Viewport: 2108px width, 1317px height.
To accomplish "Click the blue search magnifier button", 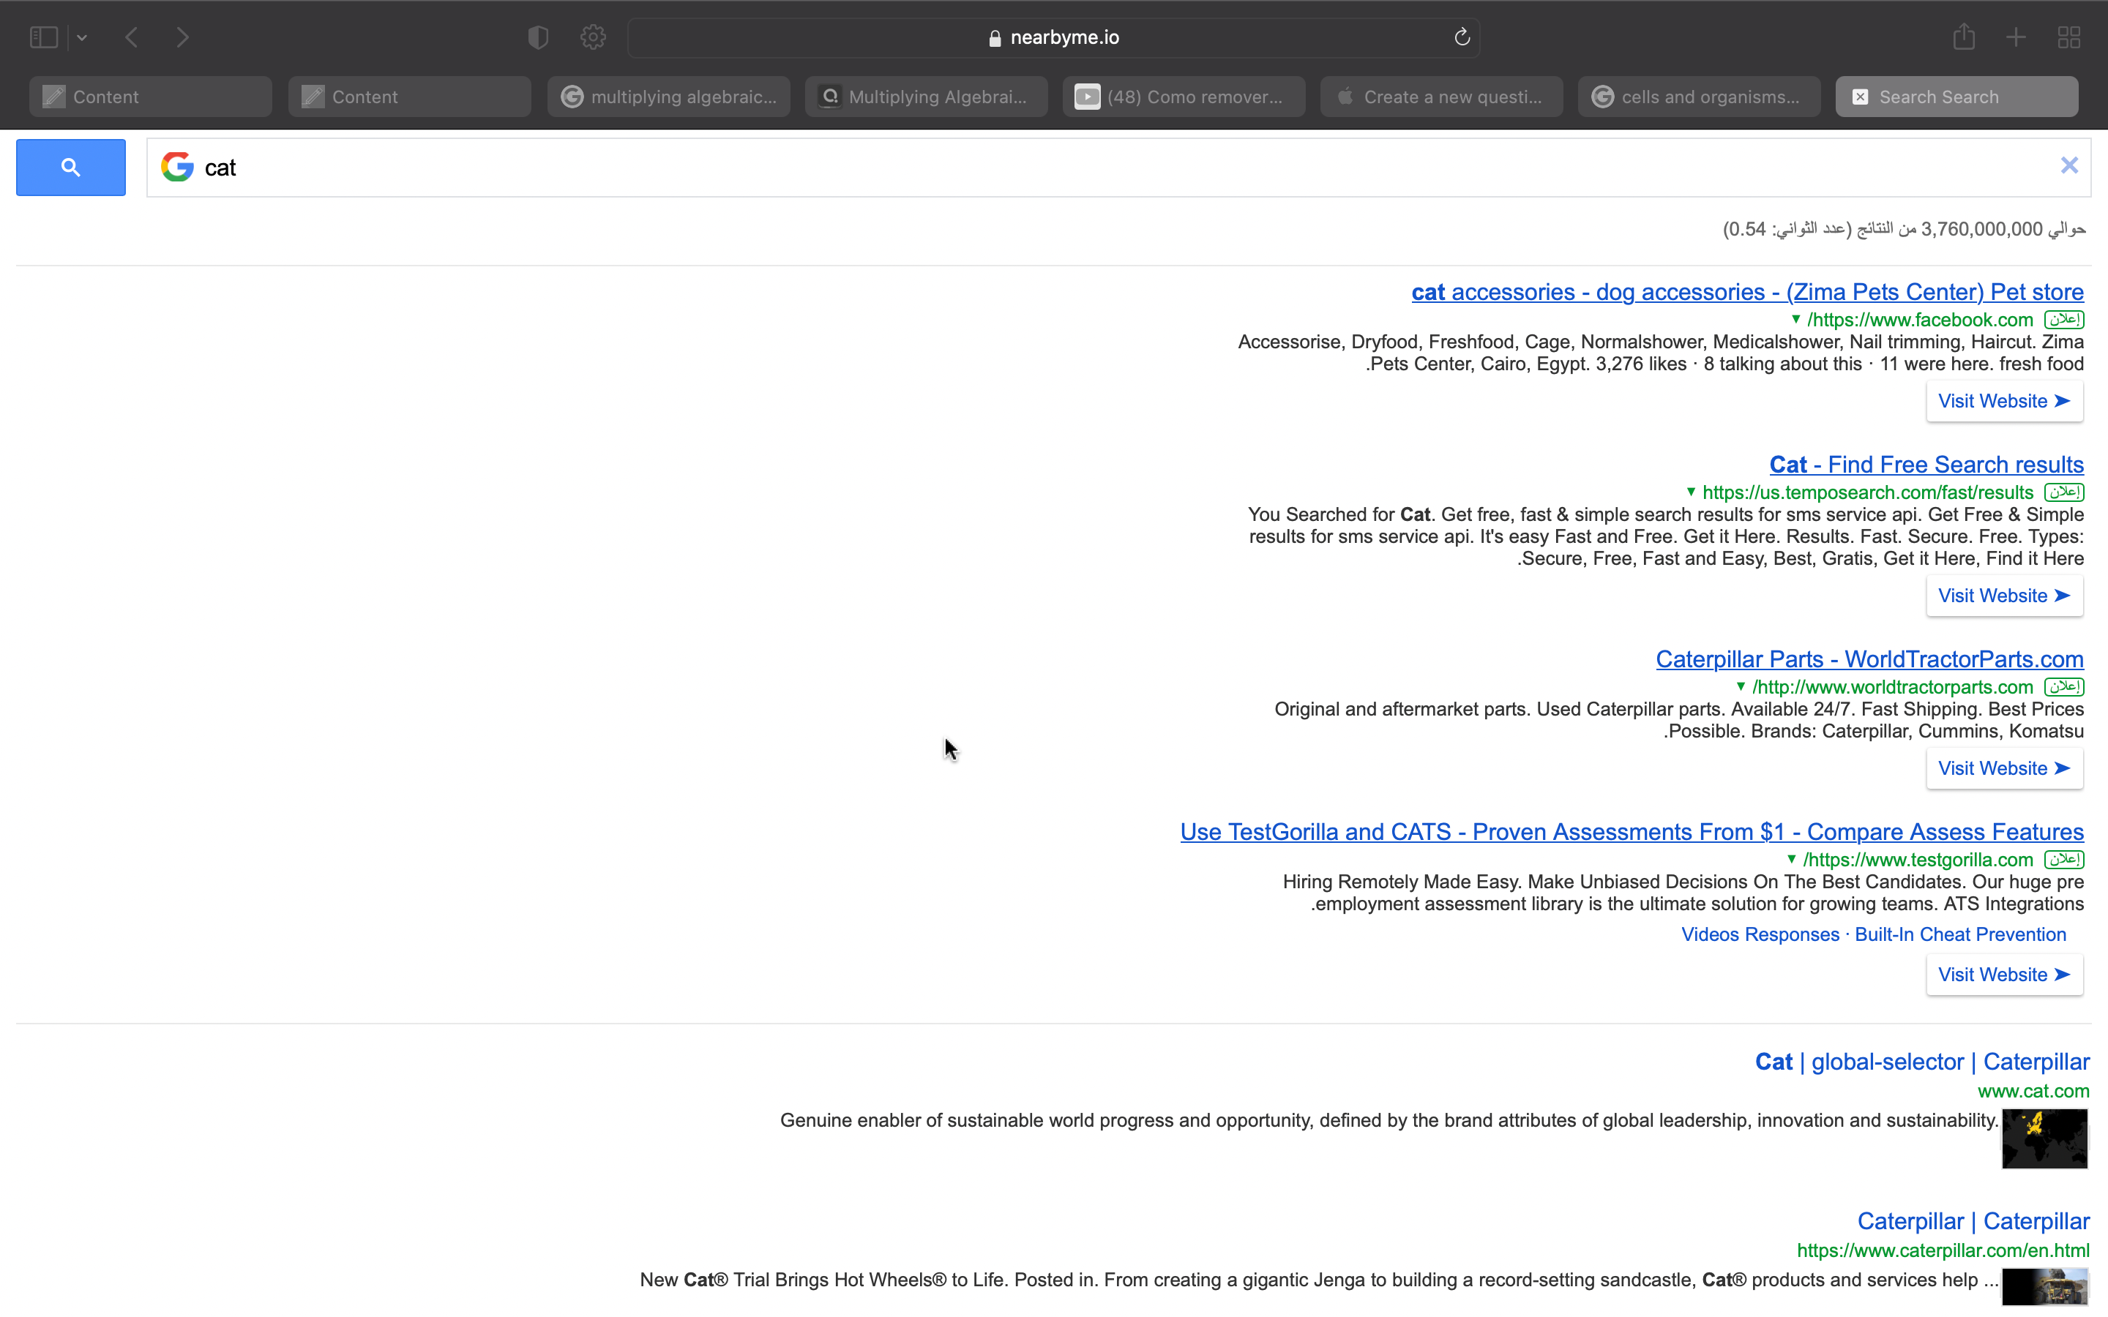I will point(70,168).
